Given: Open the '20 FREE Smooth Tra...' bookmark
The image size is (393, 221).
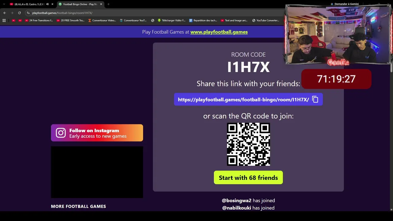Looking at the screenshot, I should point(71,21).
